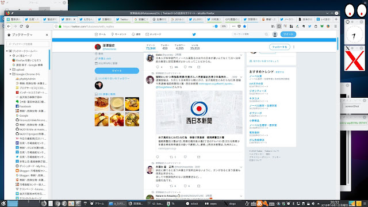The image size is (368, 207).
Task: Expand the upload bookmark folder
Action: click(x=10, y=70)
